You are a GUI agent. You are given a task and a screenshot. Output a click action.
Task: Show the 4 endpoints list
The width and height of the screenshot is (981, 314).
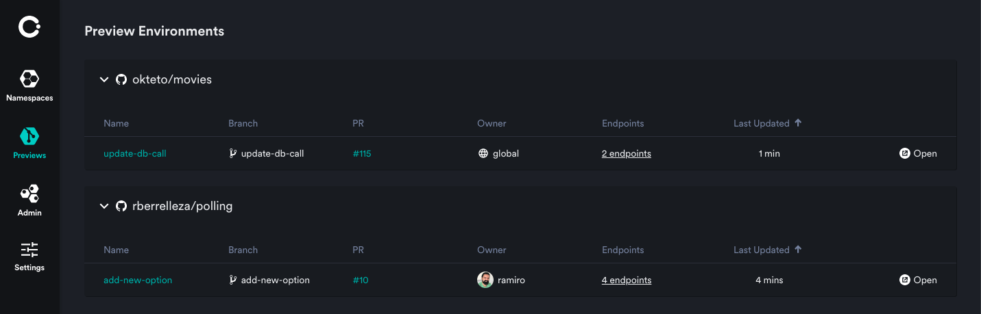pos(627,280)
